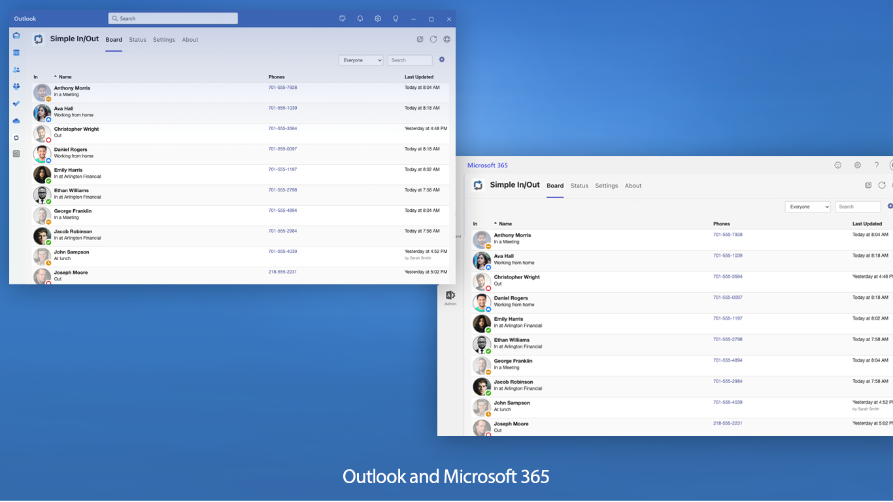Select the Status tab in Microsoft 365

(579, 186)
